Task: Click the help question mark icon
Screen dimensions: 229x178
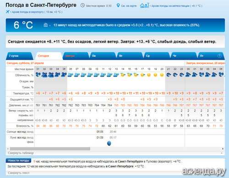Action: [x=219, y=56]
